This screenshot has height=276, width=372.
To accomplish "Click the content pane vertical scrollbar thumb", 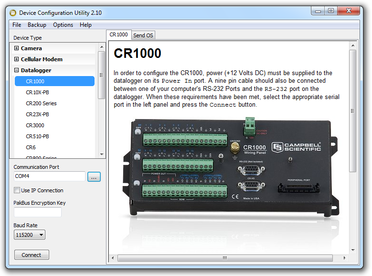I will click(x=353, y=111).
